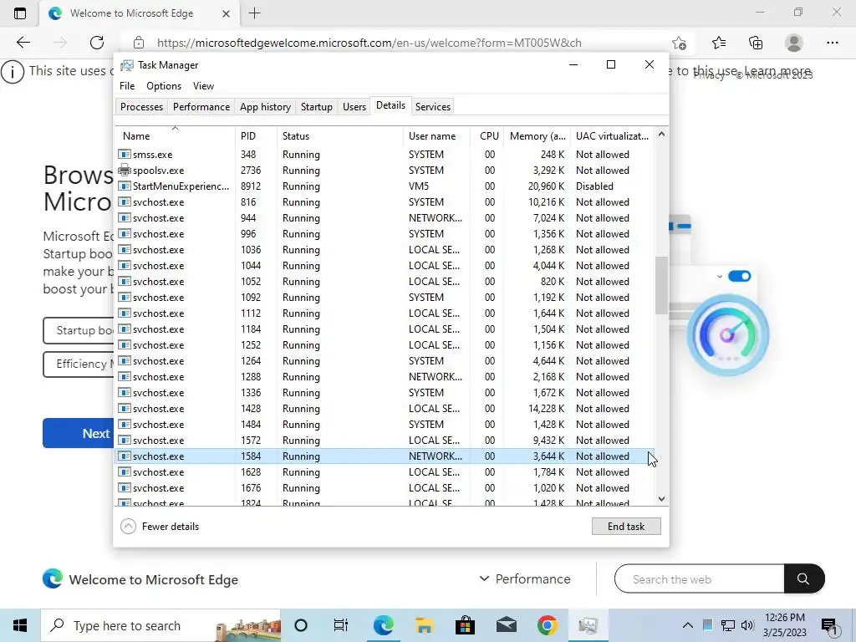
Task: Expand the Performance dropdown at page bottom
Action: coord(525,578)
